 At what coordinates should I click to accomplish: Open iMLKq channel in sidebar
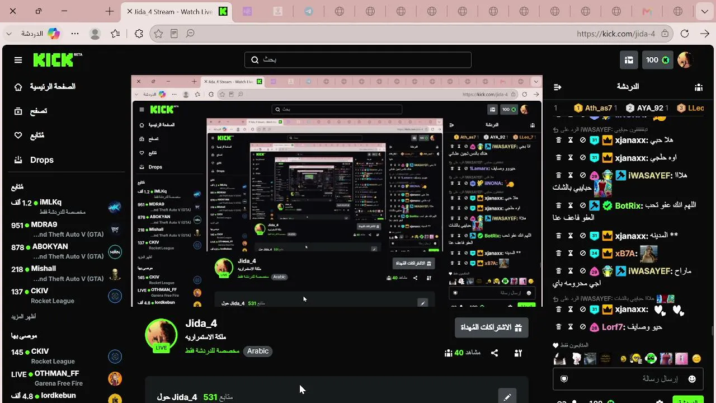66,207
